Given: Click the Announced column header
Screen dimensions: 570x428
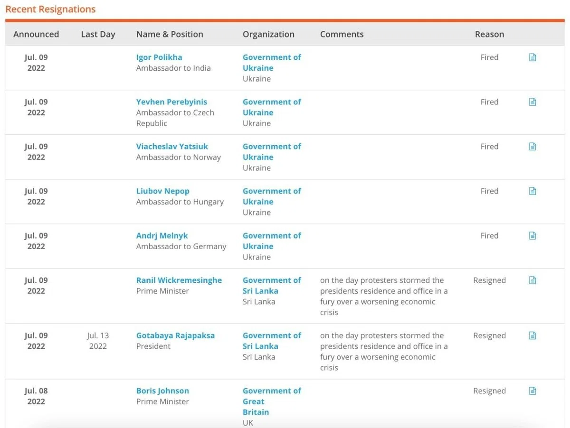Looking at the screenshot, I should point(36,34).
